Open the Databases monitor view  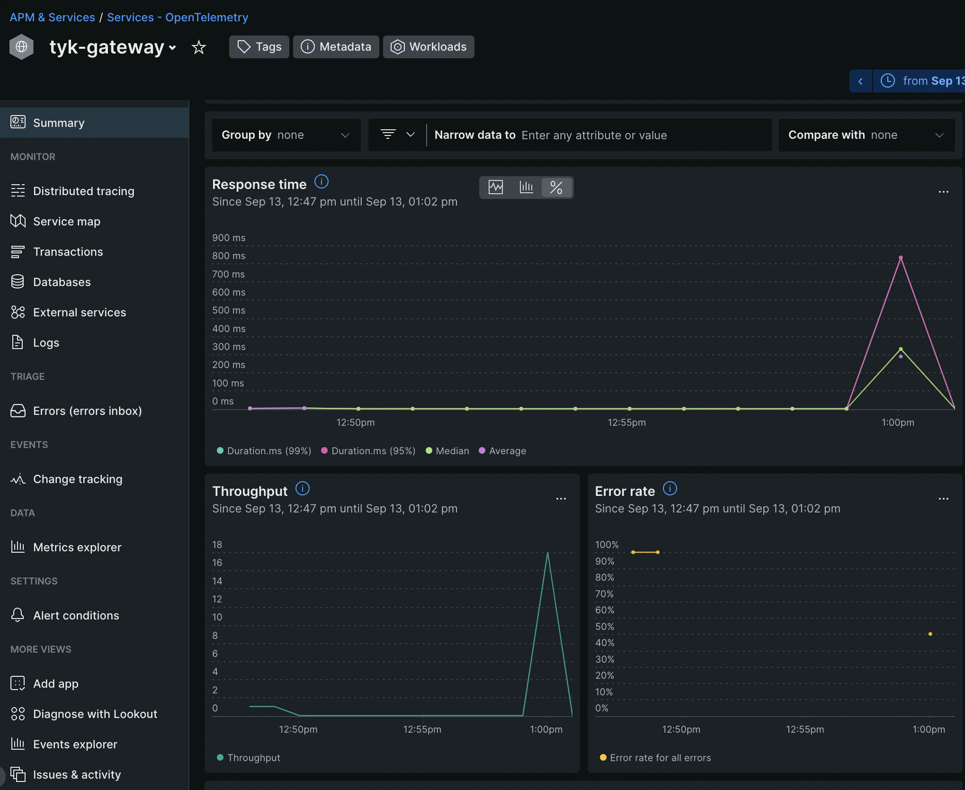[62, 282]
